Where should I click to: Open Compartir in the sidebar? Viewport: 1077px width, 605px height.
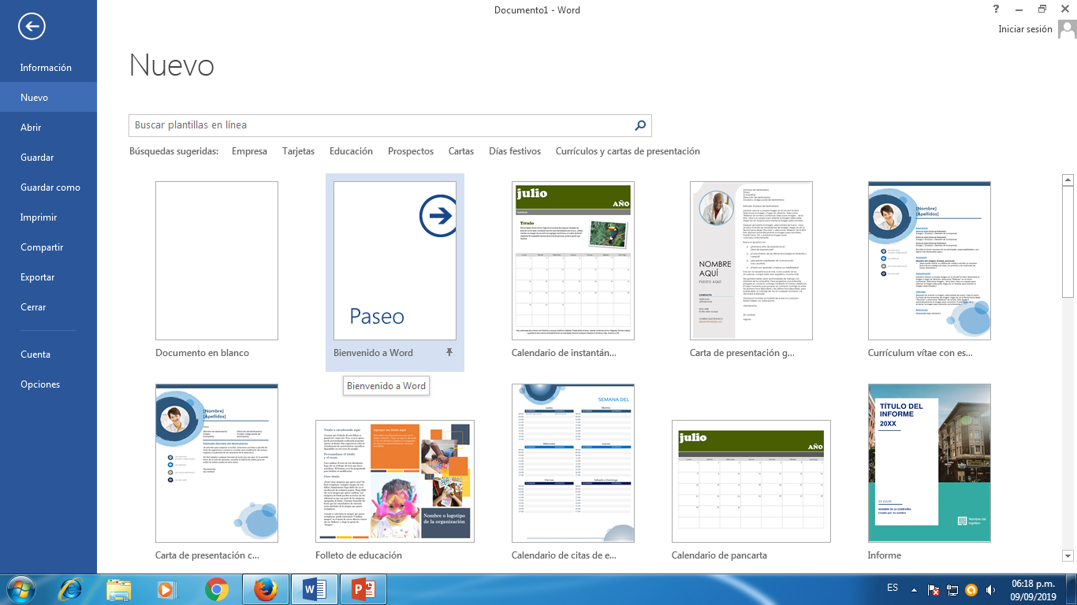click(48, 247)
